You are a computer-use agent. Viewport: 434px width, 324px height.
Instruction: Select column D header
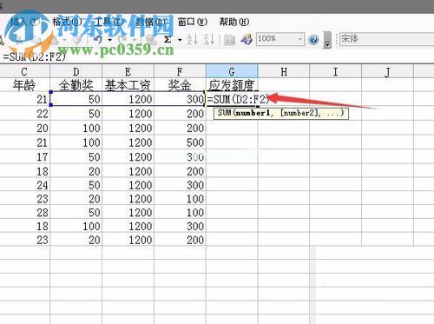click(x=76, y=71)
